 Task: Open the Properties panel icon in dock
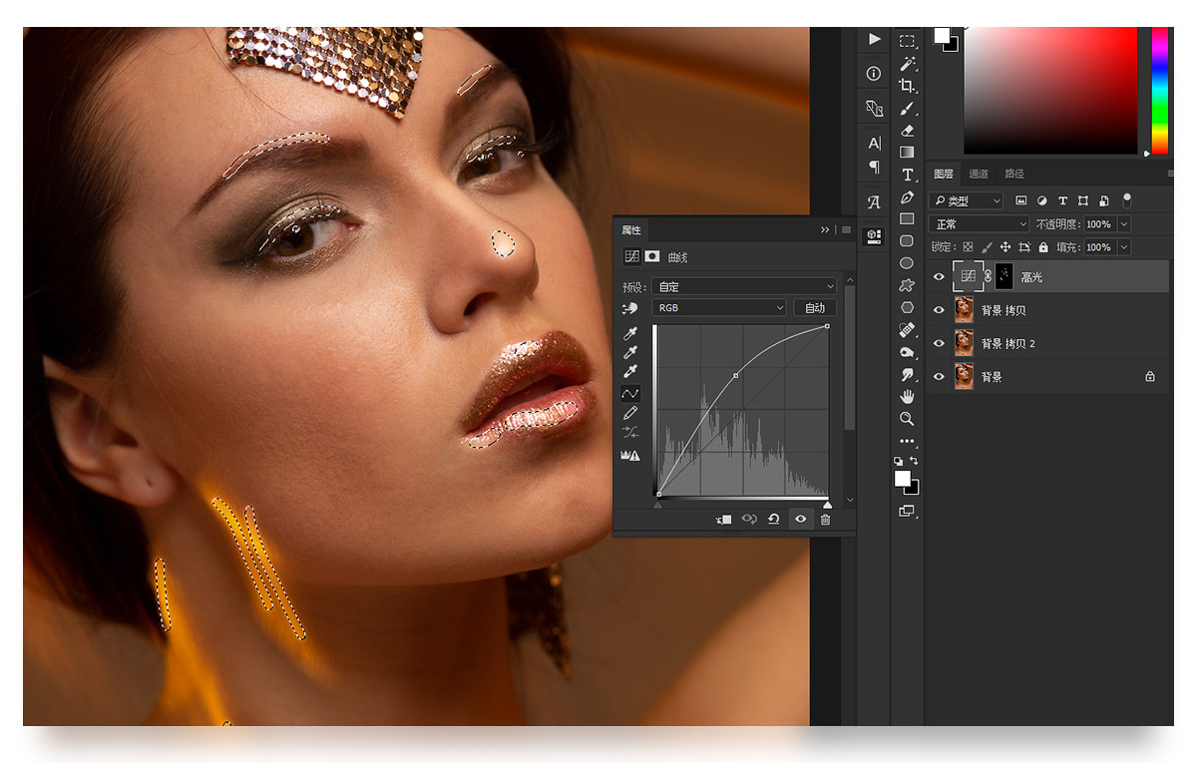(x=875, y=236)
